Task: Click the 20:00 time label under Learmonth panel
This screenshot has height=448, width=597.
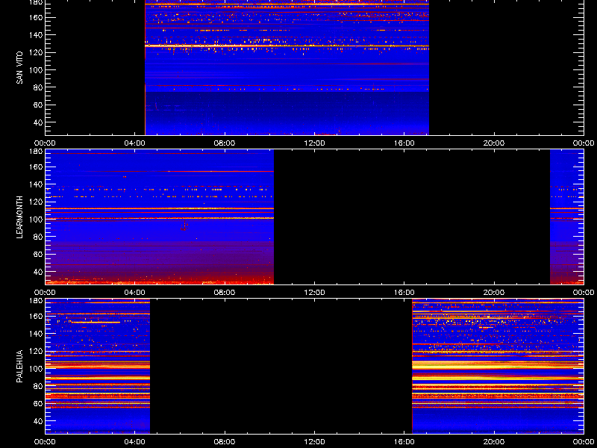Action: [494, 293]
